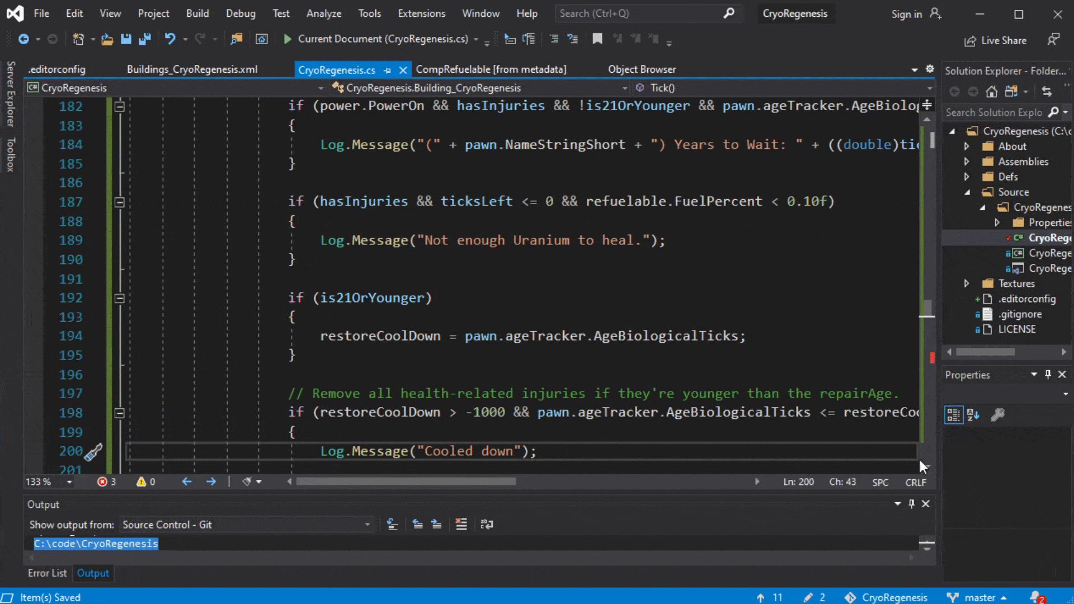This screenshot has width=1074, height=604.
Task: Clear All output using the red X icon
Action: coord(461,525)
